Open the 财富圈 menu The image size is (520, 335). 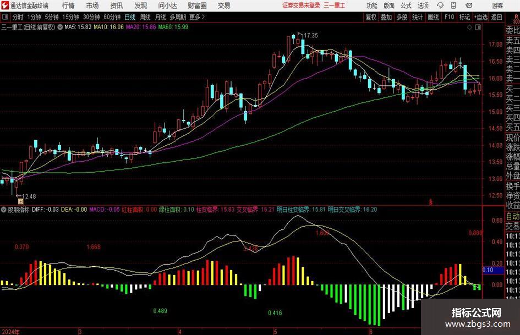coord(197,6)
